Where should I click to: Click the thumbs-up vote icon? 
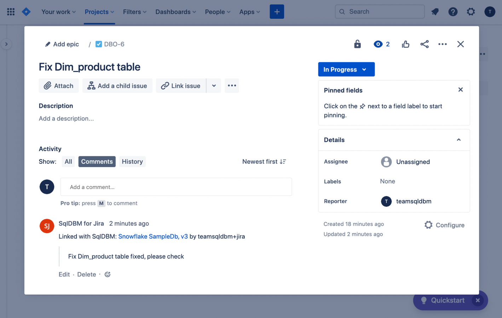pyautogui.click(x=405, y=44)
